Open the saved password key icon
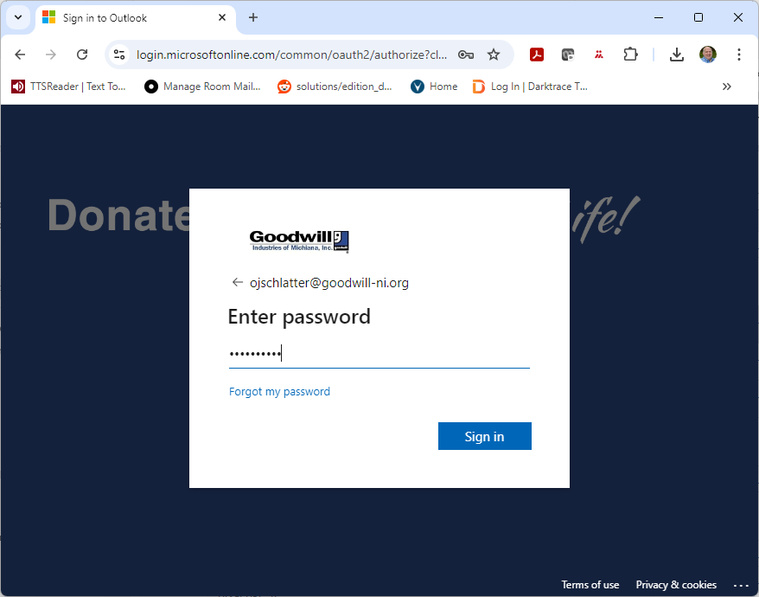Screen dimensions: 759x597 coord(466,55)
